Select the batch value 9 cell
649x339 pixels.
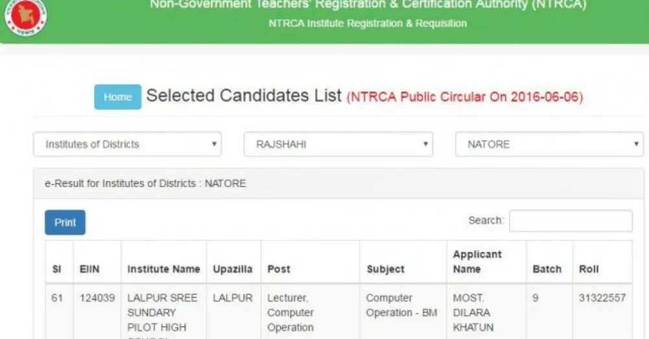click(535, 298)
